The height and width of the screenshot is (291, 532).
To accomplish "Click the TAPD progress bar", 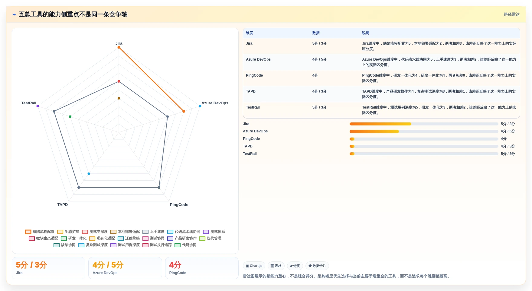I will (424, 146).
